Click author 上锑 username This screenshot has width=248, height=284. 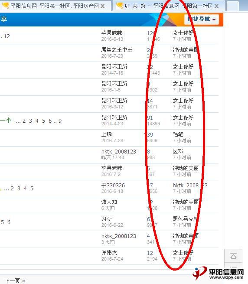[107, 134]
